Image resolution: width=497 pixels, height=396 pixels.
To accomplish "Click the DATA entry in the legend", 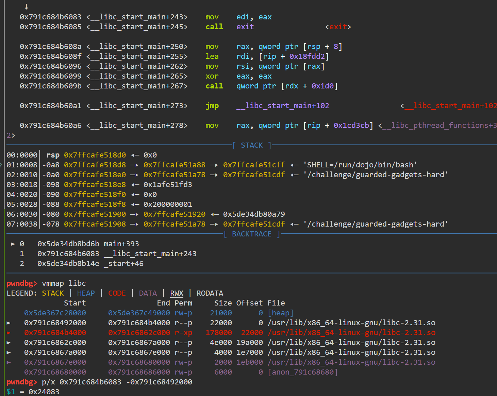I will [148, 293].
